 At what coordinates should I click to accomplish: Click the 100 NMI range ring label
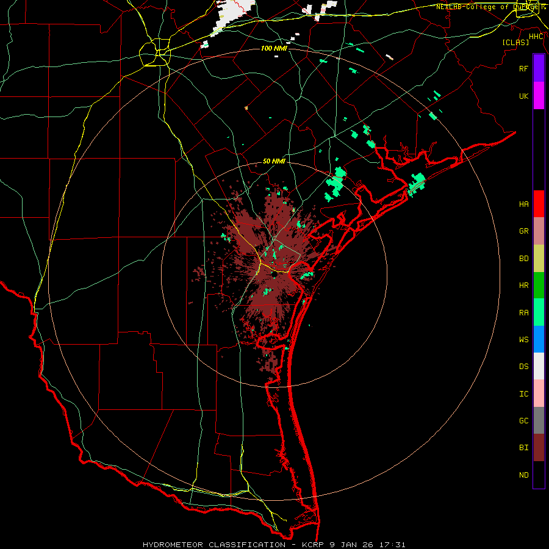point(274,48)
